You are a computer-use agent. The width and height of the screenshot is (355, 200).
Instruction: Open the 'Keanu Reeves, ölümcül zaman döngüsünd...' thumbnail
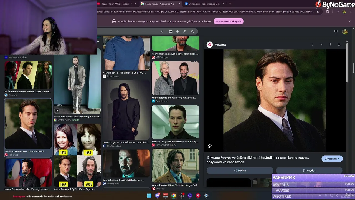(x=175, y=166)
